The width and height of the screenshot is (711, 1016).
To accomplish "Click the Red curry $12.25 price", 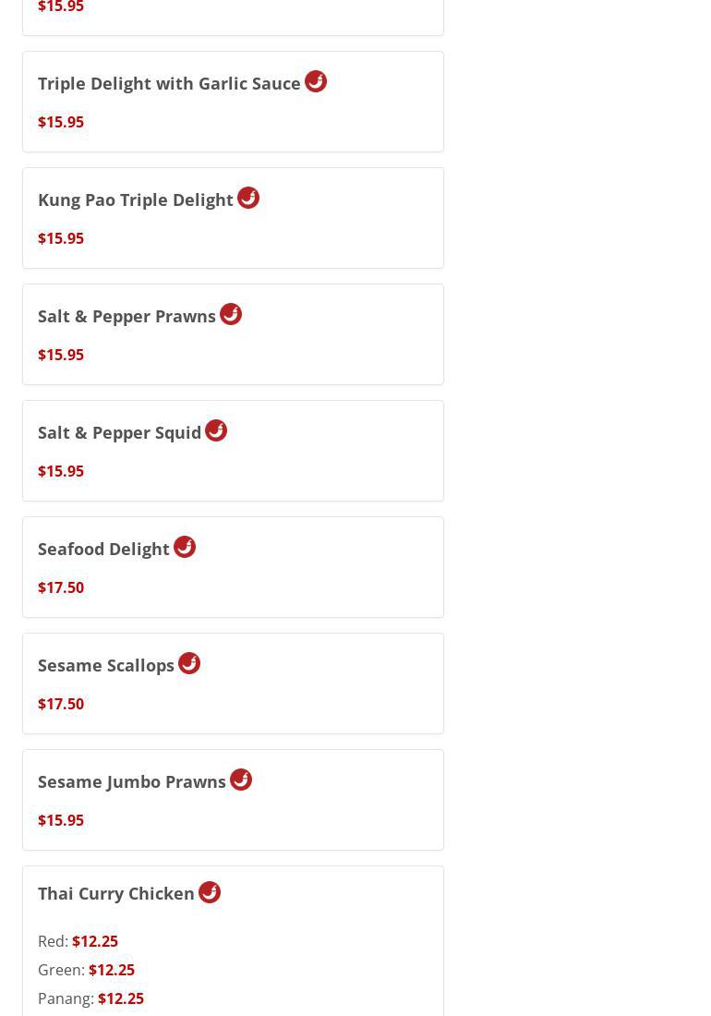I will (95, 941).
